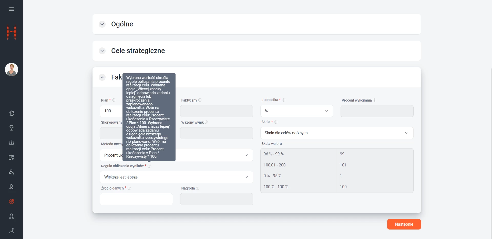The image size is (492, 239).
Task: Click info icon beside Procent wykonania
Action: pos(374,100)
